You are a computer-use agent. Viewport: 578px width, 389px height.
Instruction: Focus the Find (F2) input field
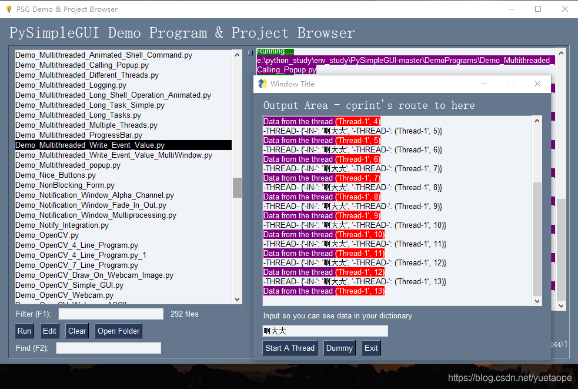108,348
